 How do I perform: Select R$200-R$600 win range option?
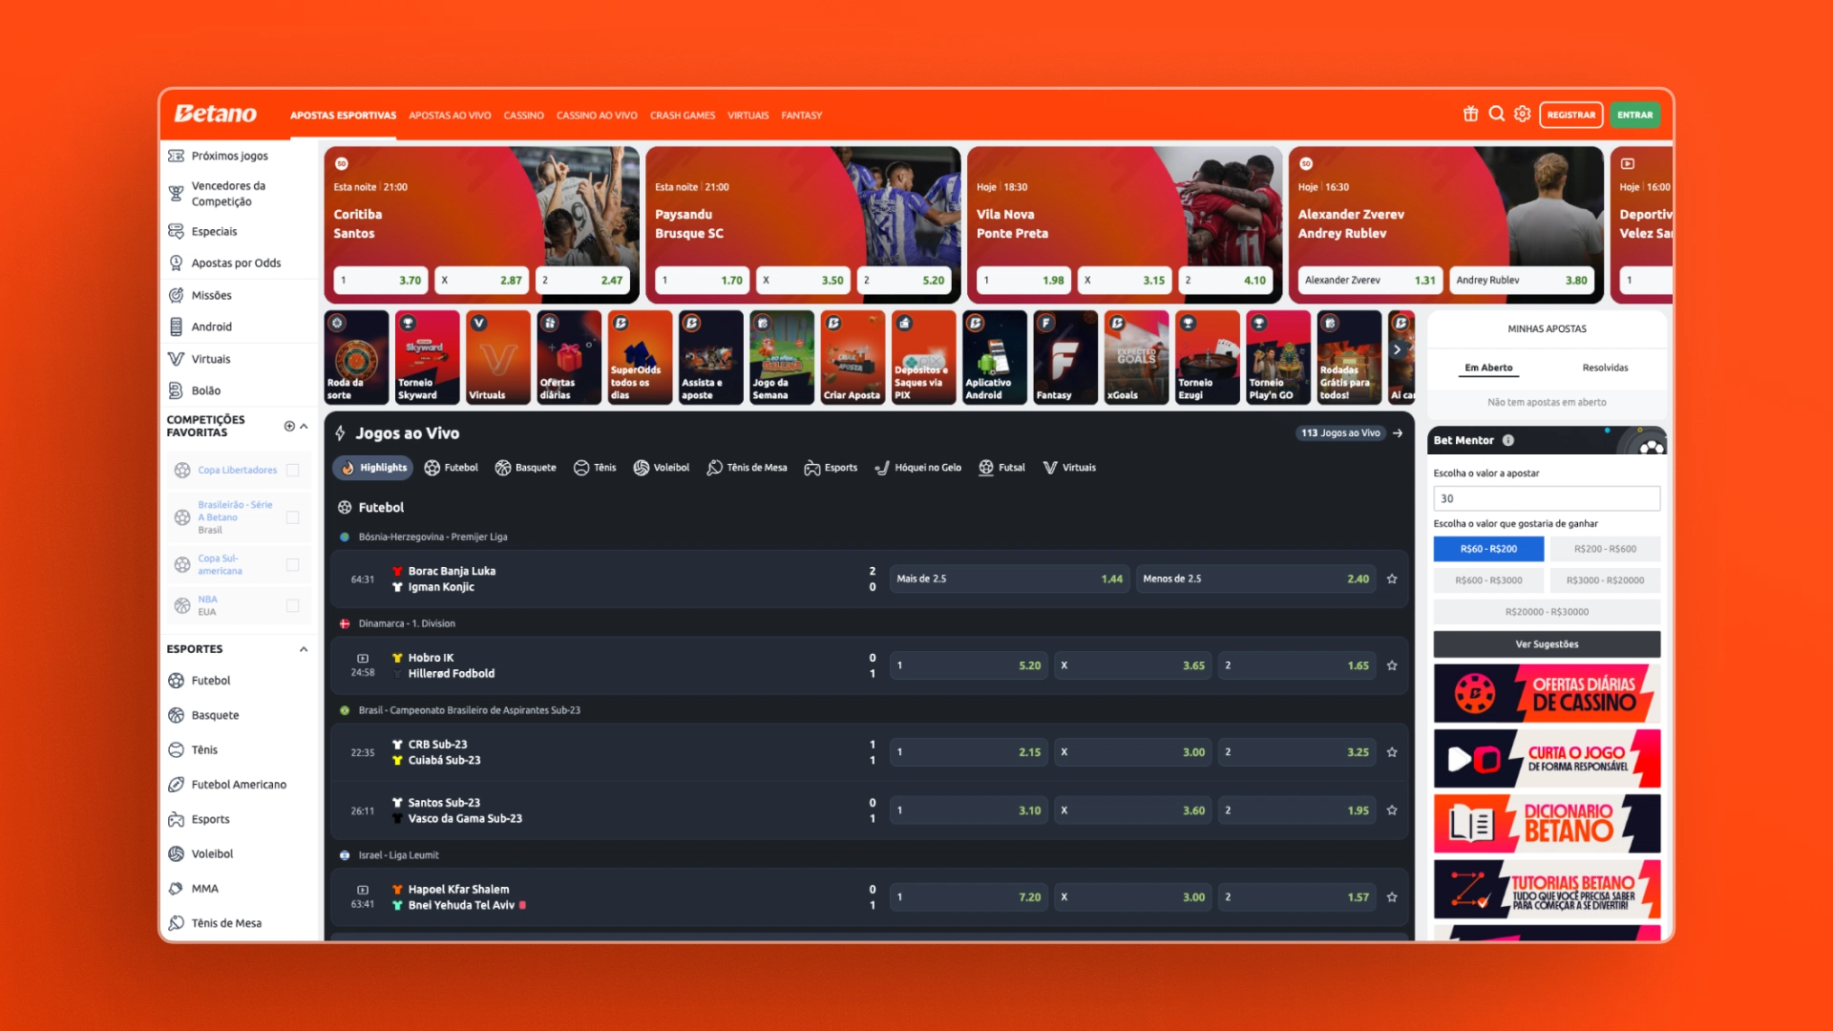(x=1605, y=548)
